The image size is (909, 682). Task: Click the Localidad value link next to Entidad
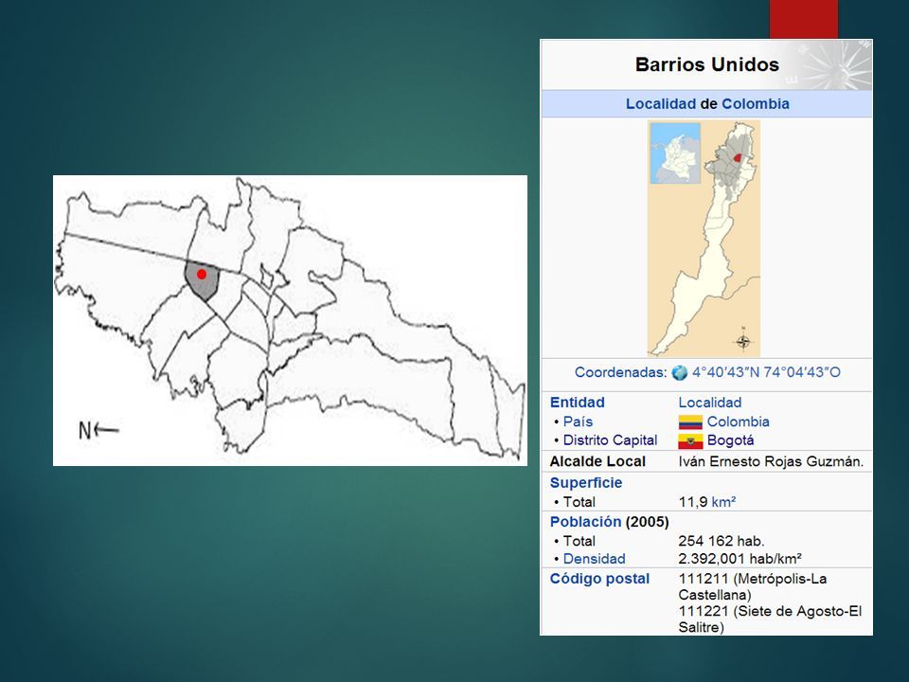(x=710, y=403)
